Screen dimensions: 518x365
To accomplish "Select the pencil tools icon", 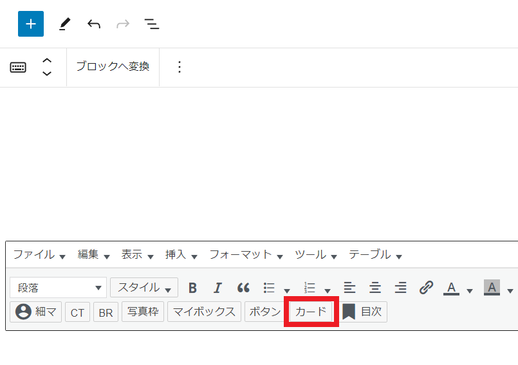I will coord(65,24).
